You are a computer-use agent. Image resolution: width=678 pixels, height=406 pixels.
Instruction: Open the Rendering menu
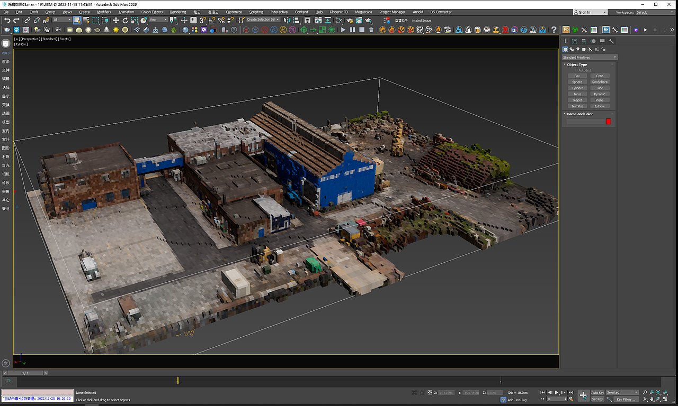click(x=178, y=12)
